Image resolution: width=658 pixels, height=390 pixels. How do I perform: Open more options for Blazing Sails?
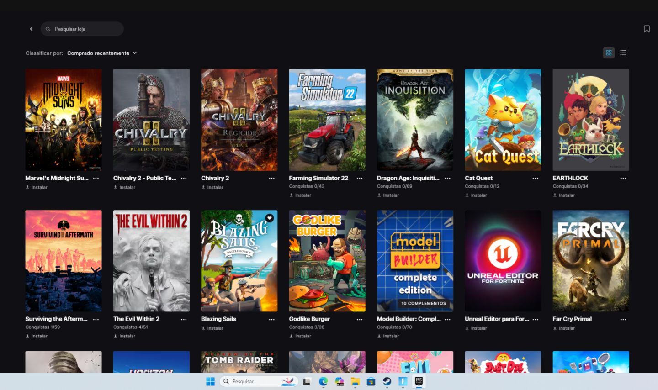point(271,320)
